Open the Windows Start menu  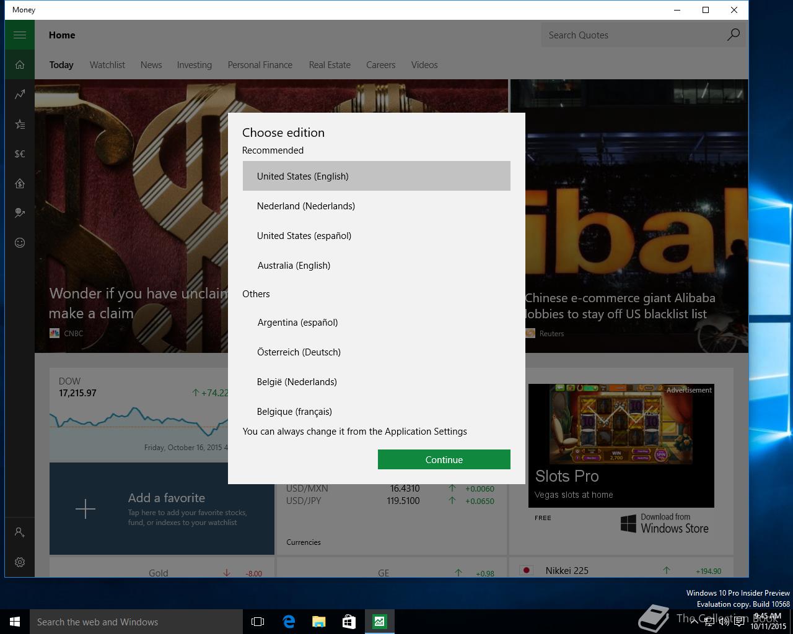(15, 622)
